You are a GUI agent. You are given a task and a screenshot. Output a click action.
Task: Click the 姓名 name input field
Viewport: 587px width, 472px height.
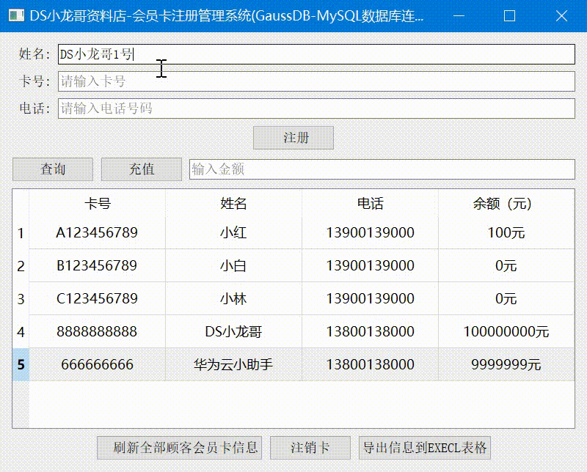(x=317, y=54)
